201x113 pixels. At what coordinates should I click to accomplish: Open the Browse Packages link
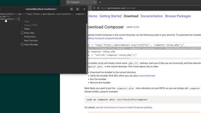pyautogui.click(x=178, y=16)
